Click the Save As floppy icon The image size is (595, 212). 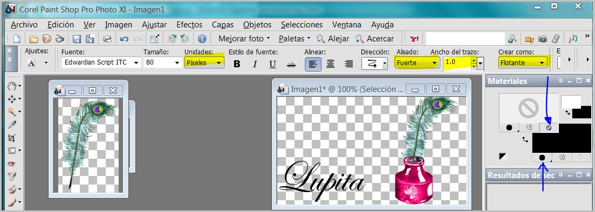point(90,39)
